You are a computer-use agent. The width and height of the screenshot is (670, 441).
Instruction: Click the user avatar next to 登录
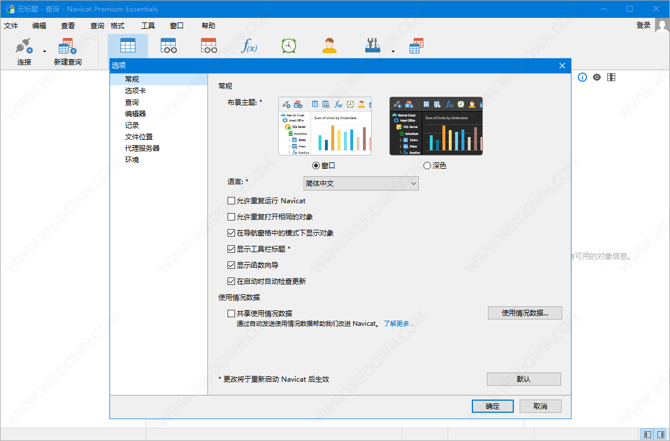[x=663, y=25]
